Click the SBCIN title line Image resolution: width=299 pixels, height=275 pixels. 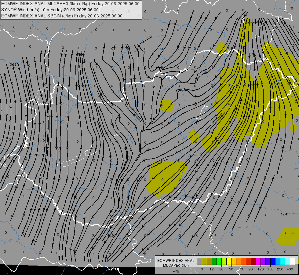(62, 16)
